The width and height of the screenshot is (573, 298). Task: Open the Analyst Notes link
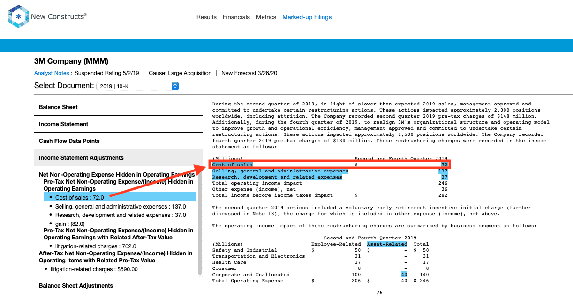point(52,73)
